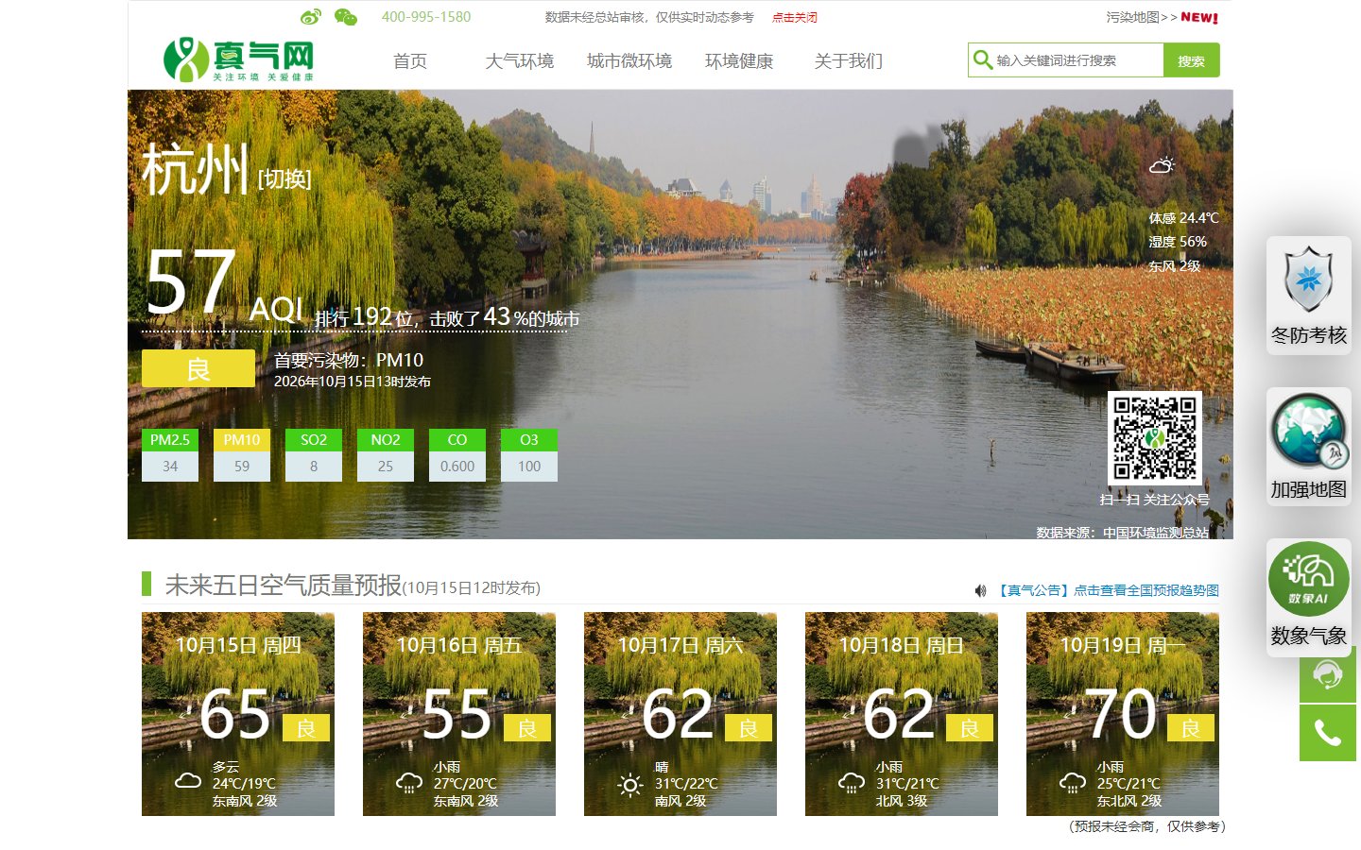Select the CO pollutant tile

pyautogui.click(x=457, y=455)
